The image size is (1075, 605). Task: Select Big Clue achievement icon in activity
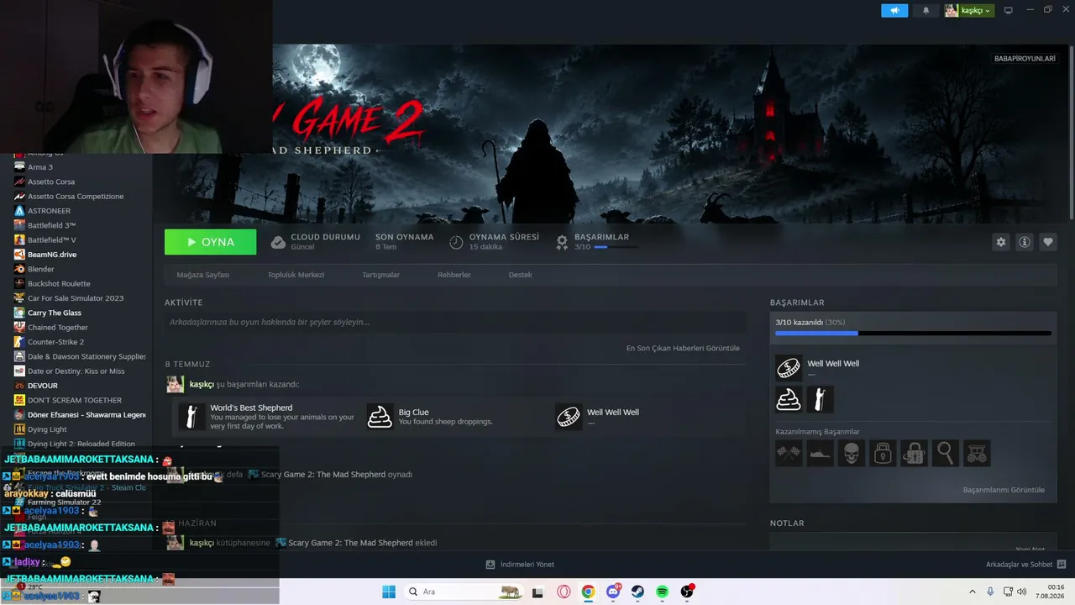pos(380,417)
